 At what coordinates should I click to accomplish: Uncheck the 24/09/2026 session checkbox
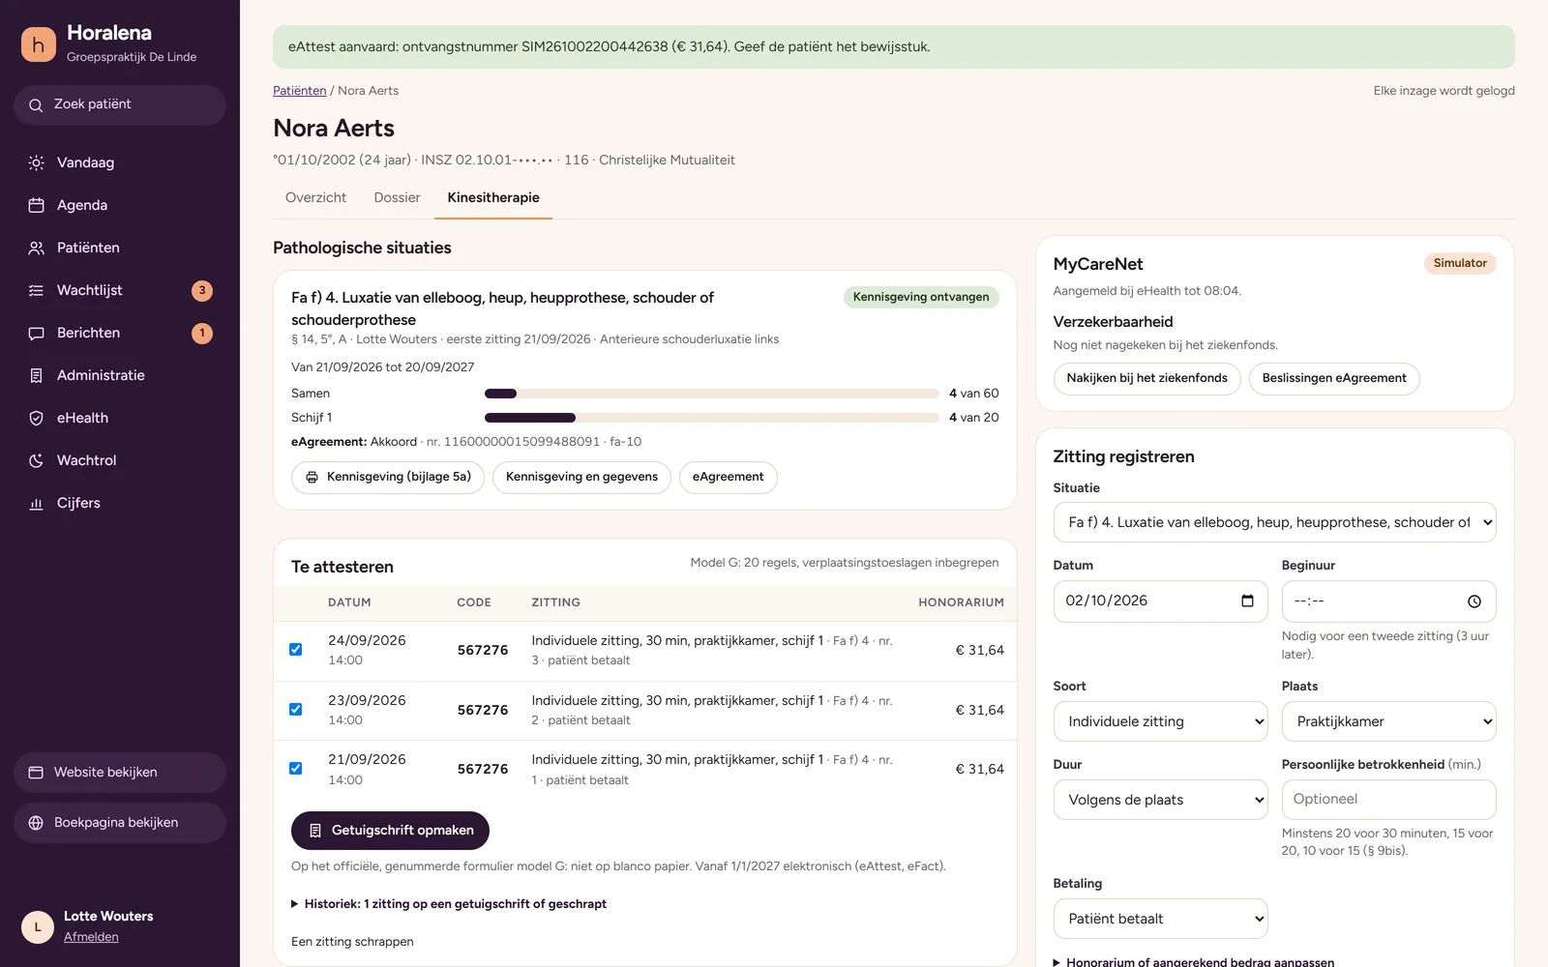tap(296, 650)
